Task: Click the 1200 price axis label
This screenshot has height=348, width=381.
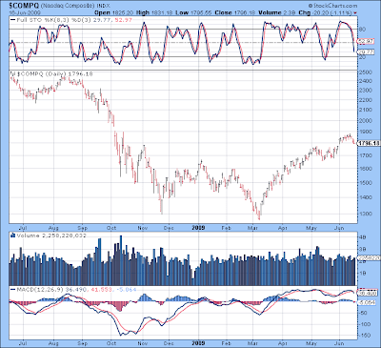Action: point(366,214)
